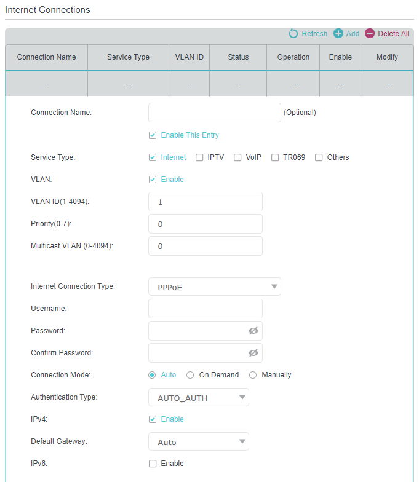Click the VLAN ID input field
This screenshot has height=482, width=419.
pos(206,202)
